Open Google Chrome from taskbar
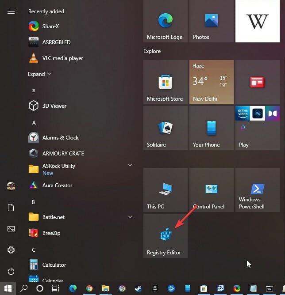 point(89,288)
